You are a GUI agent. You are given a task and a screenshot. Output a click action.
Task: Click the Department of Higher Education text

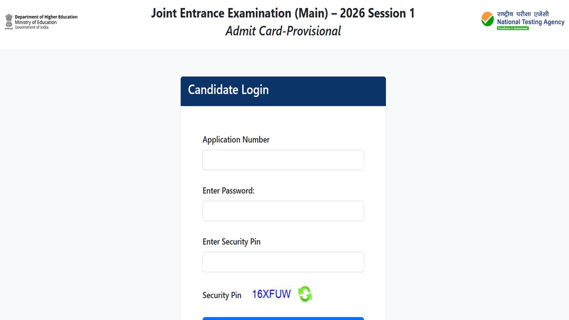[46, 17]
